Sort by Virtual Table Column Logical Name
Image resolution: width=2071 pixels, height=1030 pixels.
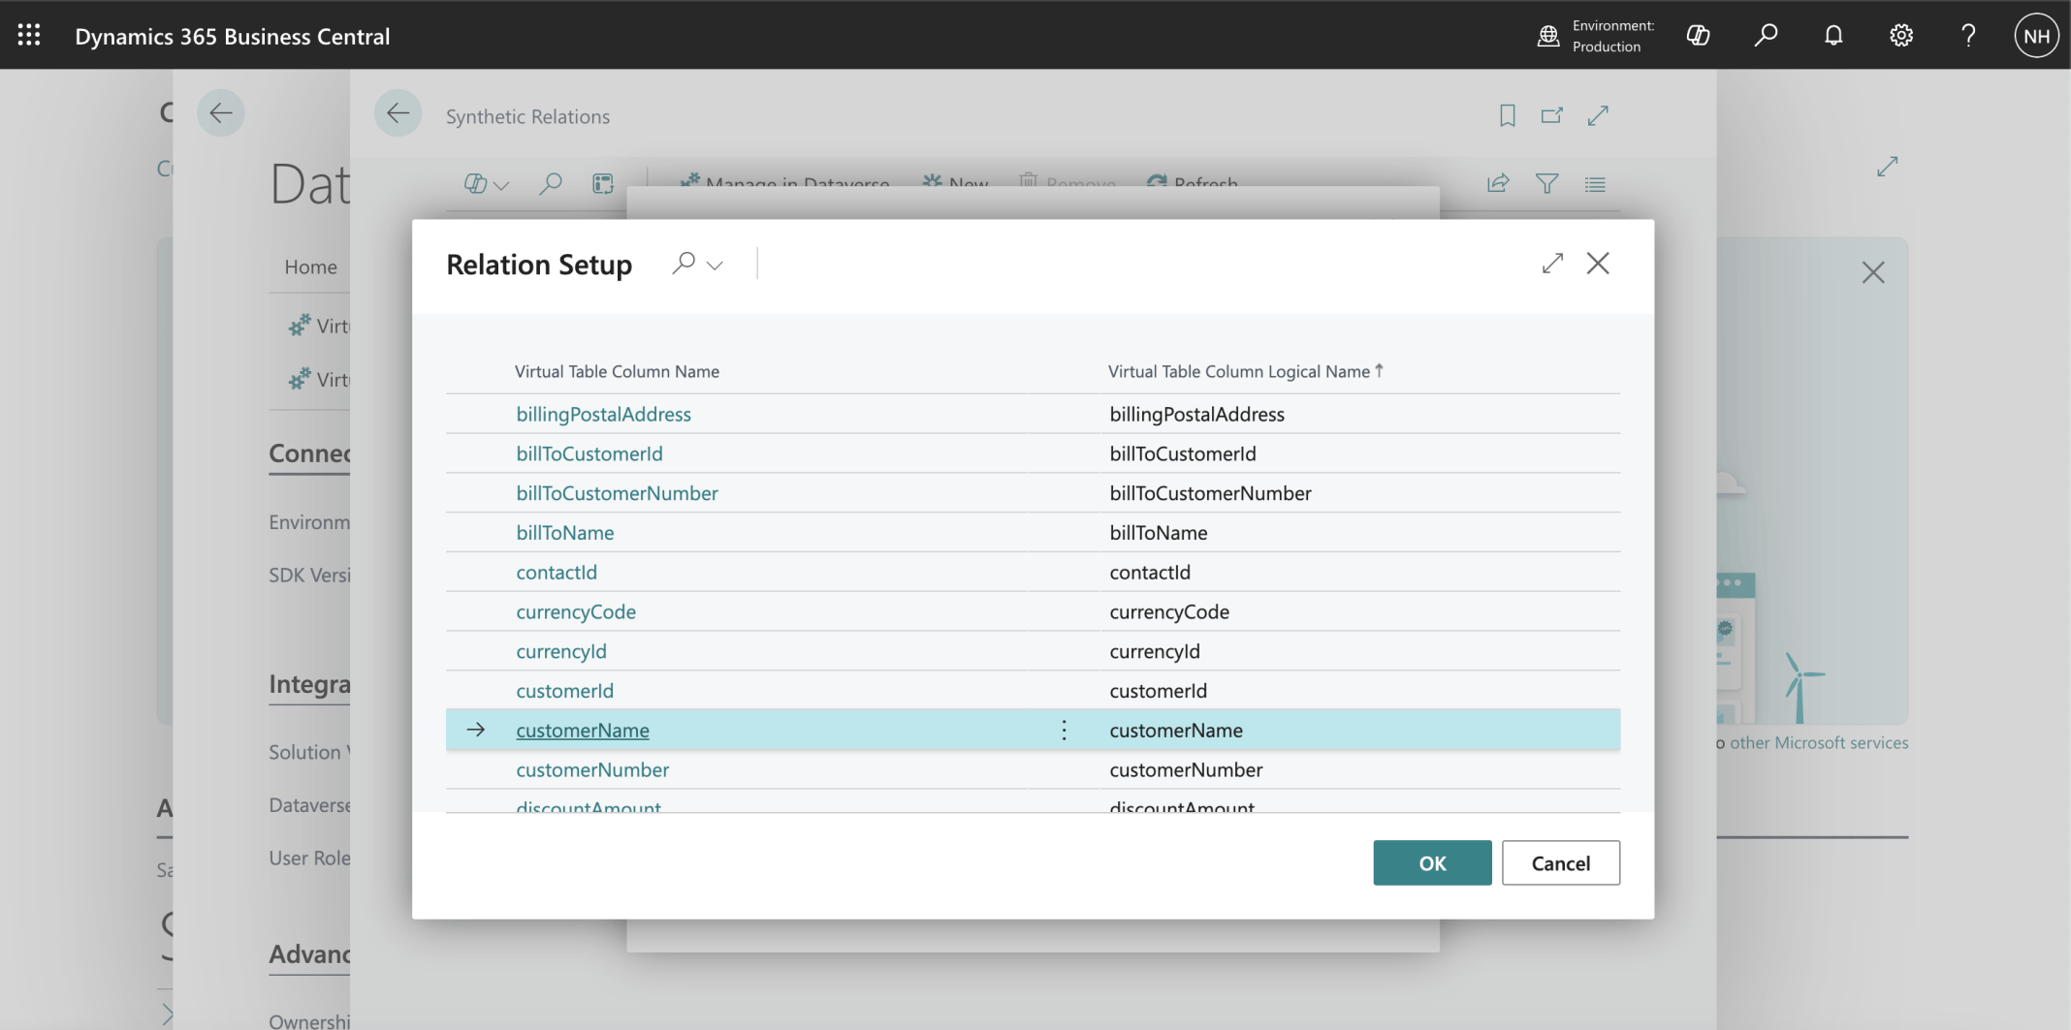click(x=1238, y=371)
